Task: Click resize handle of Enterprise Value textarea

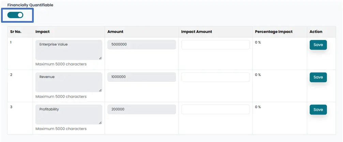Action: pyautogui.click(x=100, y=58)
